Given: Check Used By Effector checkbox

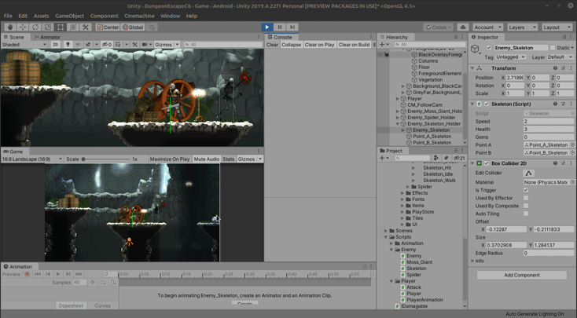Looking at the screenshot, I should point(526,198).
